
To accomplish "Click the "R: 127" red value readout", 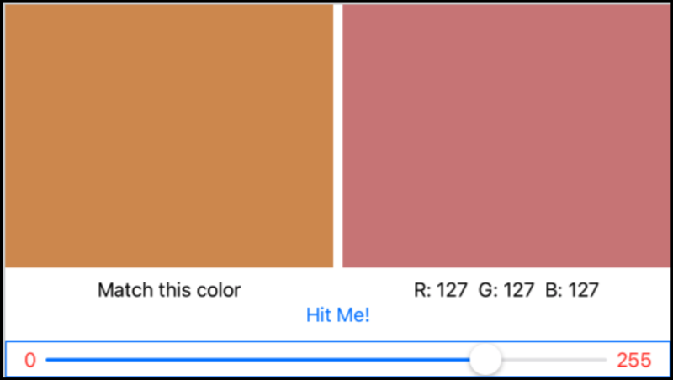I will [x=441, y=290].
